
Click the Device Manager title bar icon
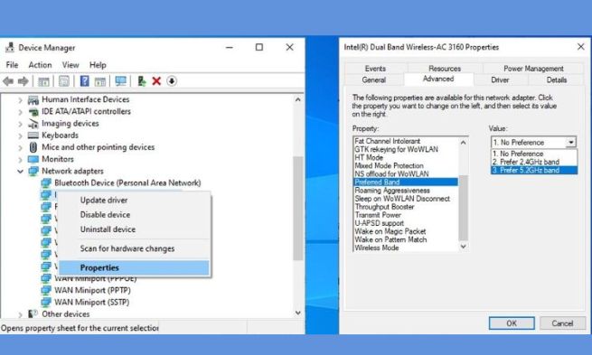(9, 48)
